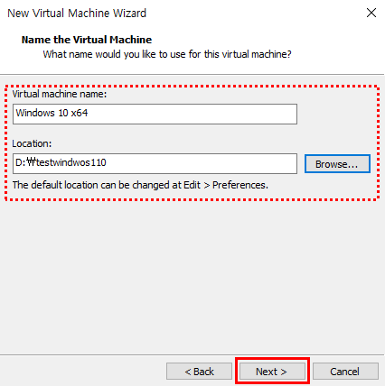The image size is (385, 386).
Task: Return with the < Back button
Action: pyautogui.click(x=199, y=372)
